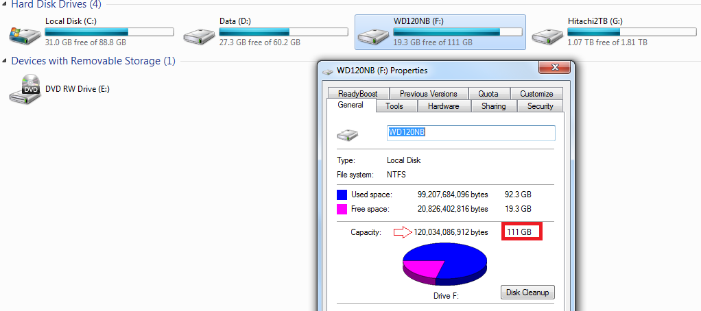Click the '27.3 GB free of 60.2 GB' text
The image size is (701, 311).
tap(260, 42)
